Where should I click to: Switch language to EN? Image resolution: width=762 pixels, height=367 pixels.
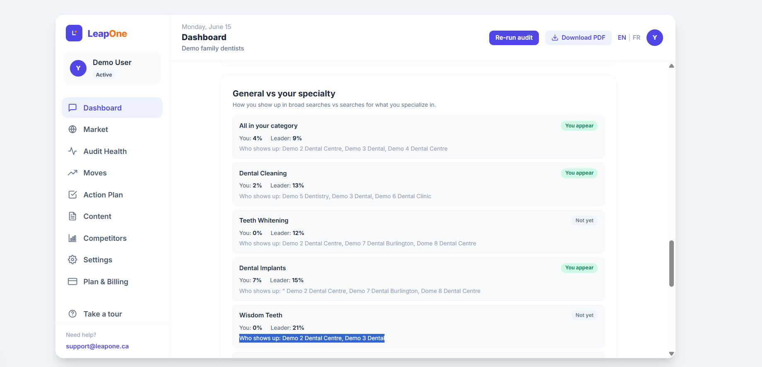point(622,38)
